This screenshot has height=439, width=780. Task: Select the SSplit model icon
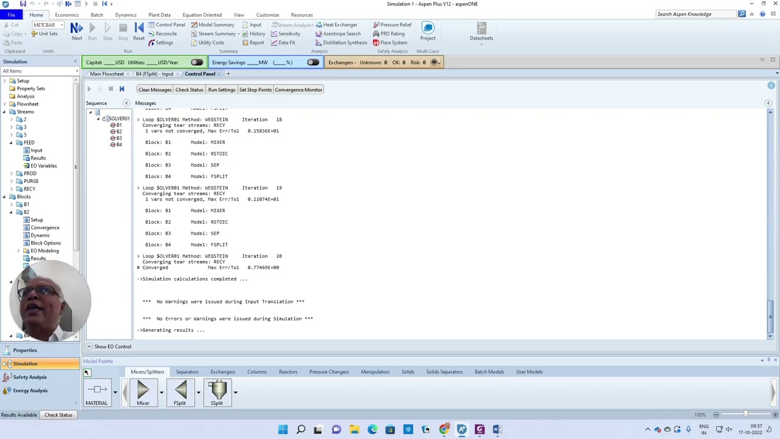tap(217, 392)
